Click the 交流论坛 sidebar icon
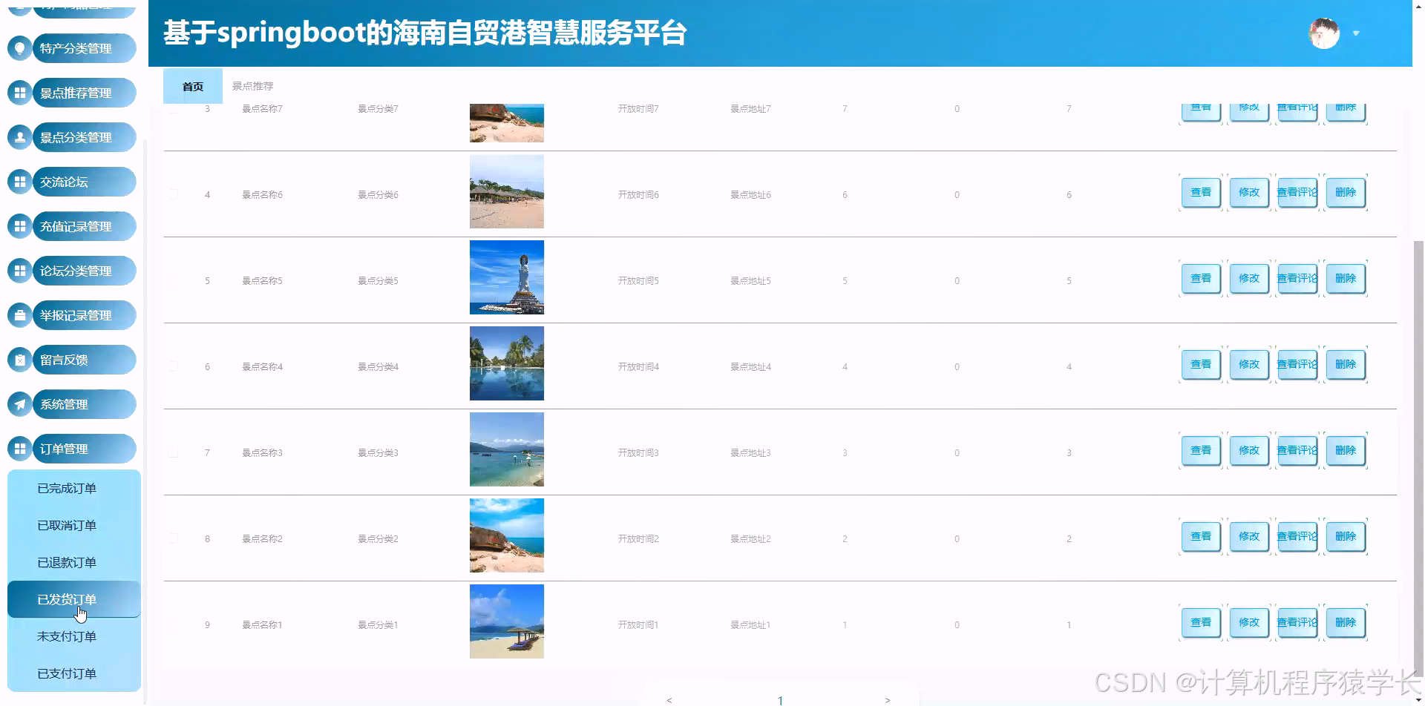Screen dimensions: 1425x706 tap(20, 182)
